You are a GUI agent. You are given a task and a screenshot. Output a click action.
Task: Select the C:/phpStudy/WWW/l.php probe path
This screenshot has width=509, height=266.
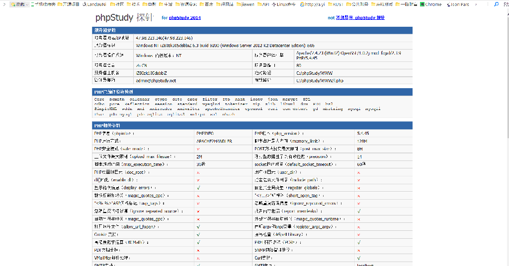[320, 81]
